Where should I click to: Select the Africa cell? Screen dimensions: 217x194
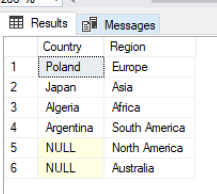(150, 108)
